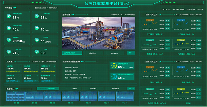The width and height of the screenshot is (207, 107).
Task: Click the icon beside the 40 % reading
Action: (9, 28)
